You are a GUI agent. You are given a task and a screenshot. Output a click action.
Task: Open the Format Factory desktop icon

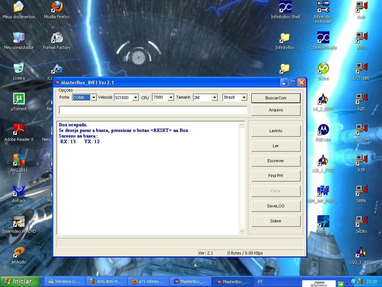pyautogui.click(x=57, y=38)
